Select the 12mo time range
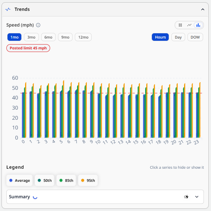 pyautogui.click(x=83, y=37)
